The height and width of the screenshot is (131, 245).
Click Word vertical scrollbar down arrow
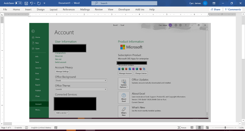tap(243, 120)
